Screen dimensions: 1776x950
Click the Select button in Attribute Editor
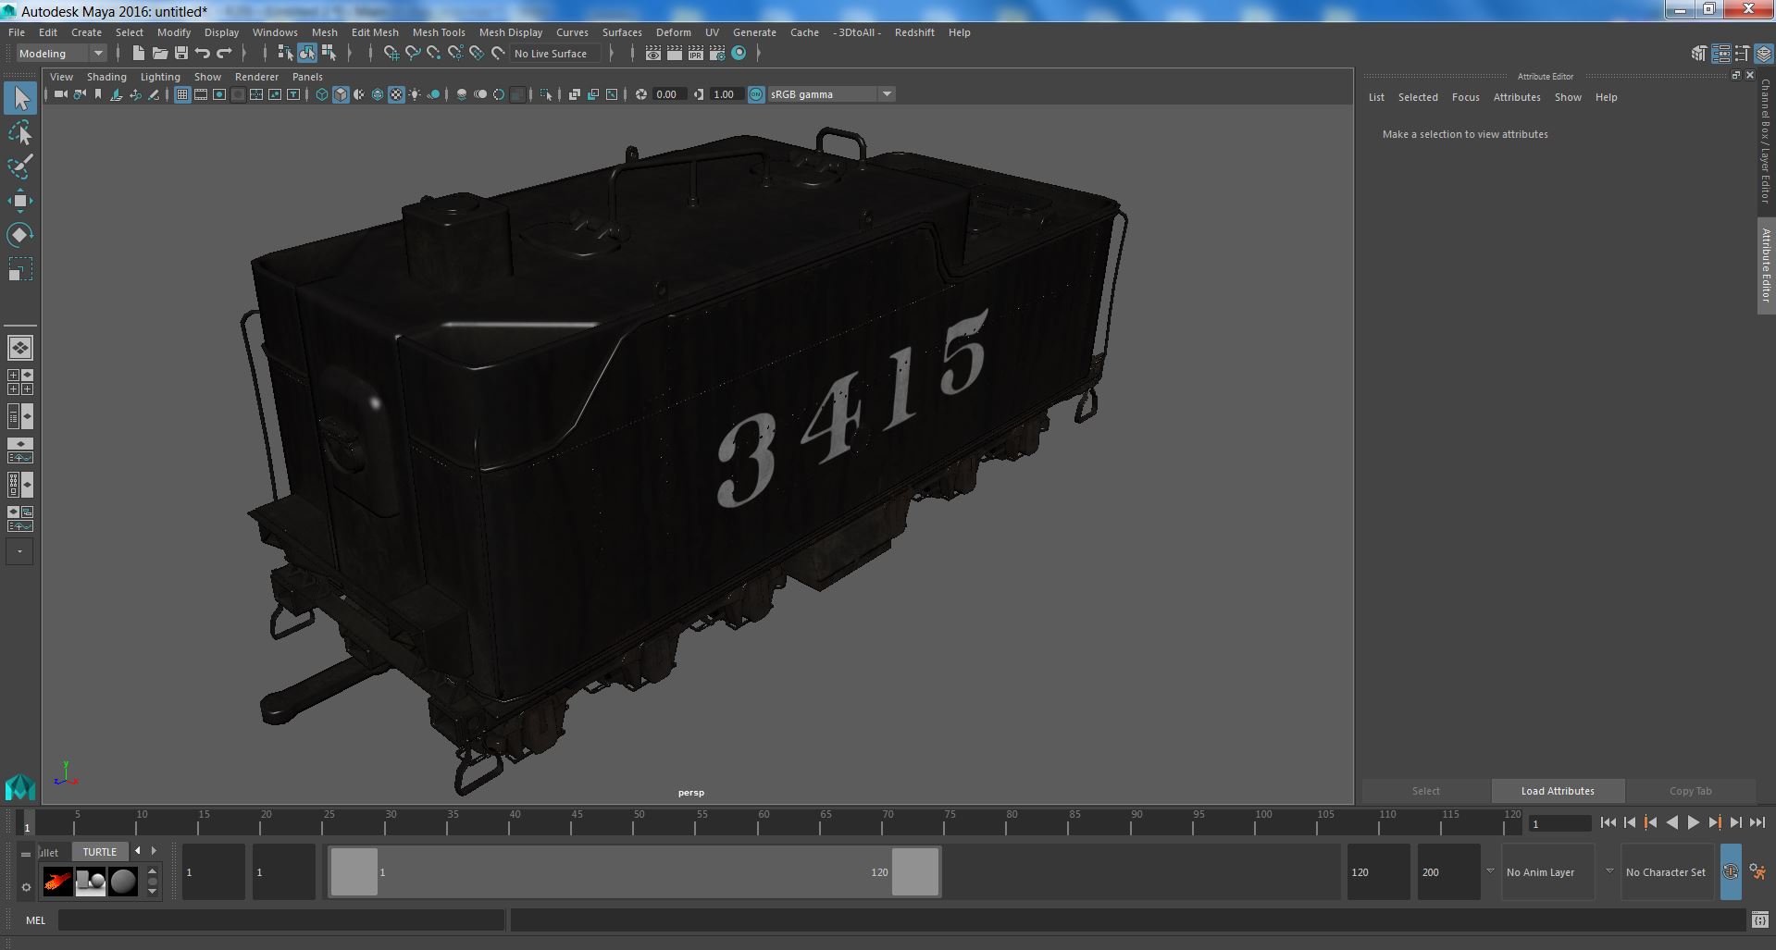point(1425,791)
